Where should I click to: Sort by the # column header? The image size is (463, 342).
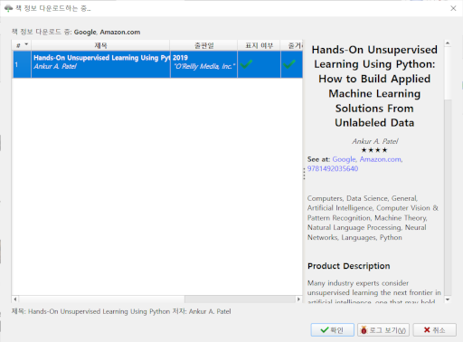pyautogui.click(x=22, y=45)
